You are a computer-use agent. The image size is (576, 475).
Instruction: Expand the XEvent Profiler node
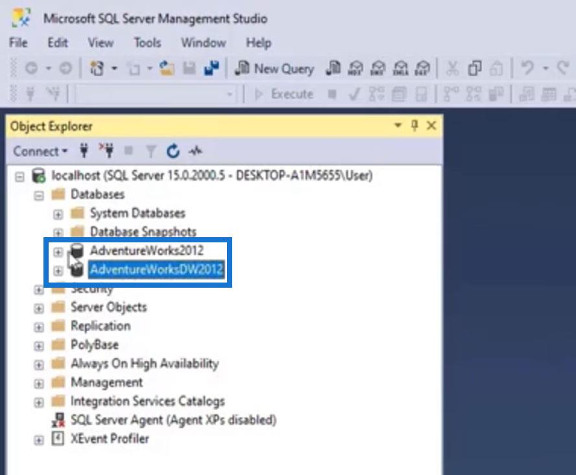pyautogui.click(x=38, y=440)
